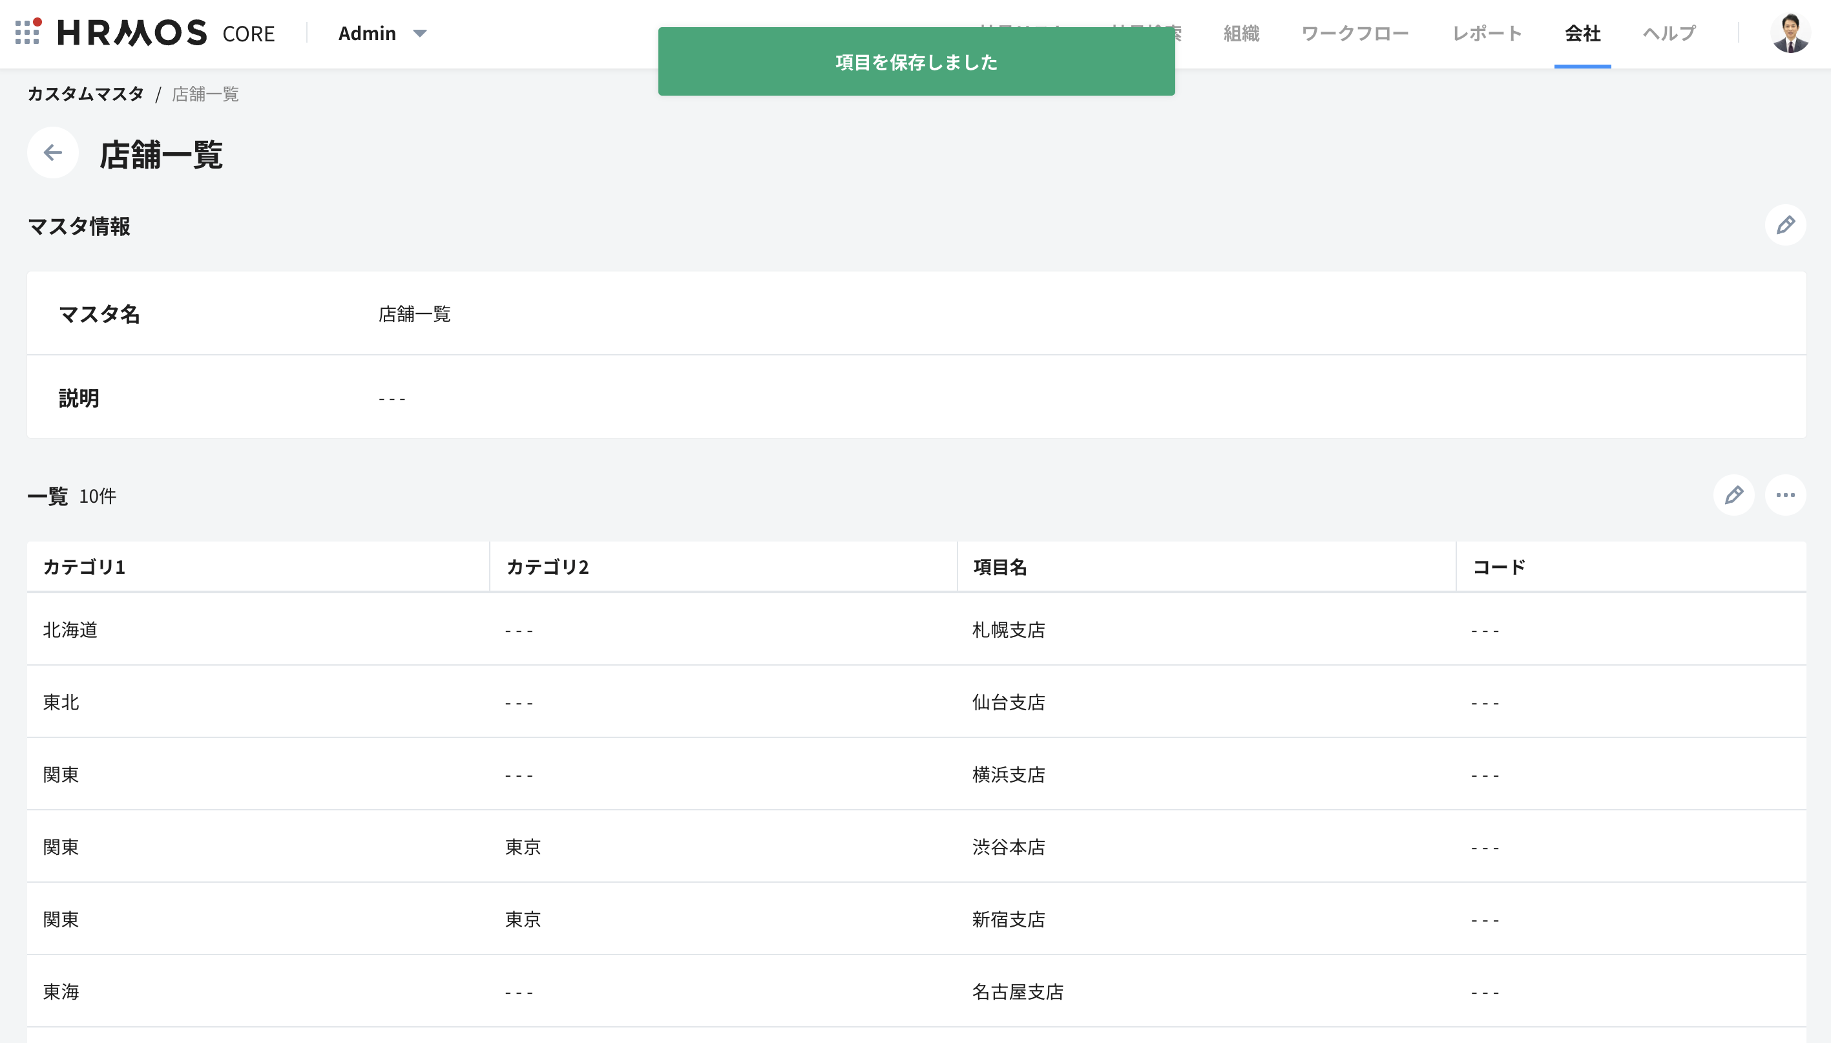Open the three-dot more options menu

[x=1784, y=495]
